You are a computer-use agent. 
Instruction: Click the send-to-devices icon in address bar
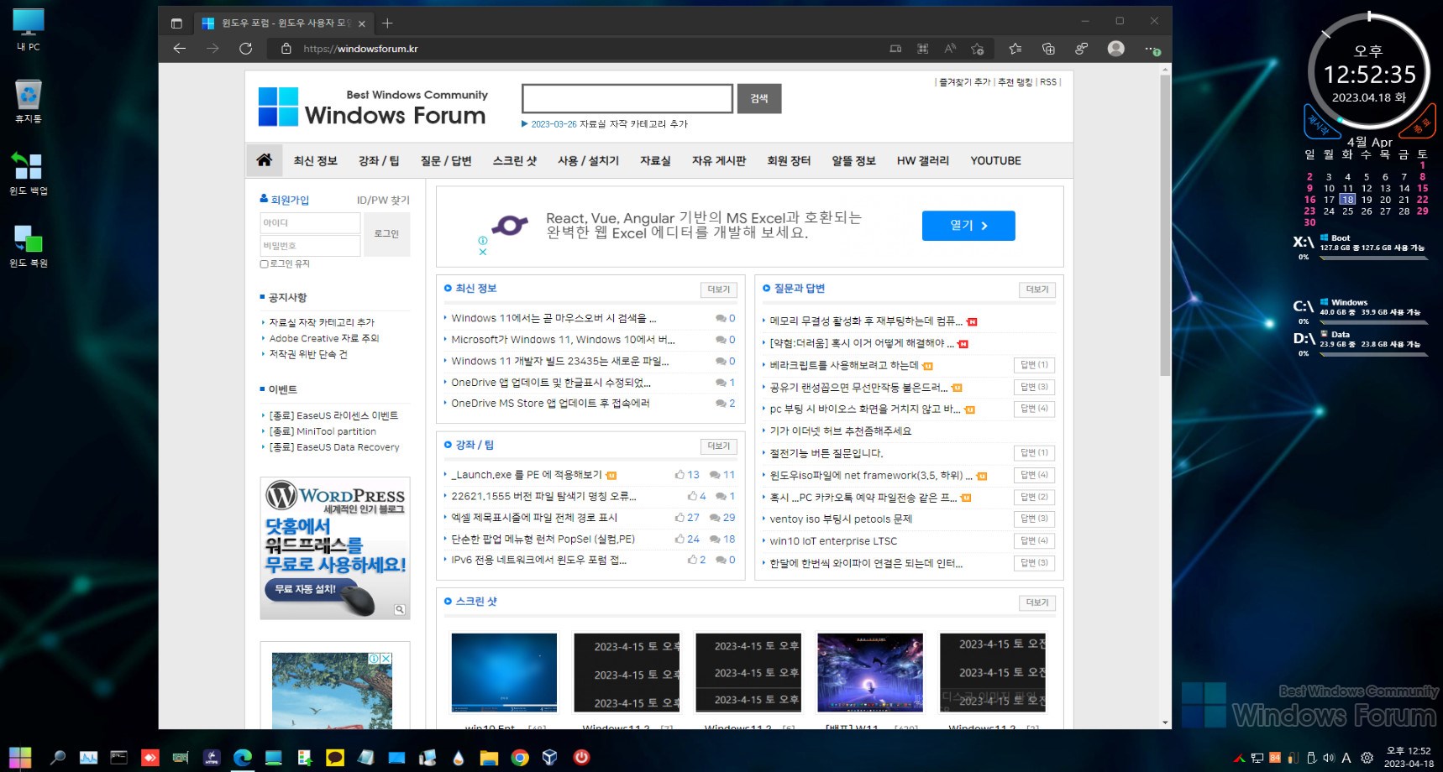point(895,49)
